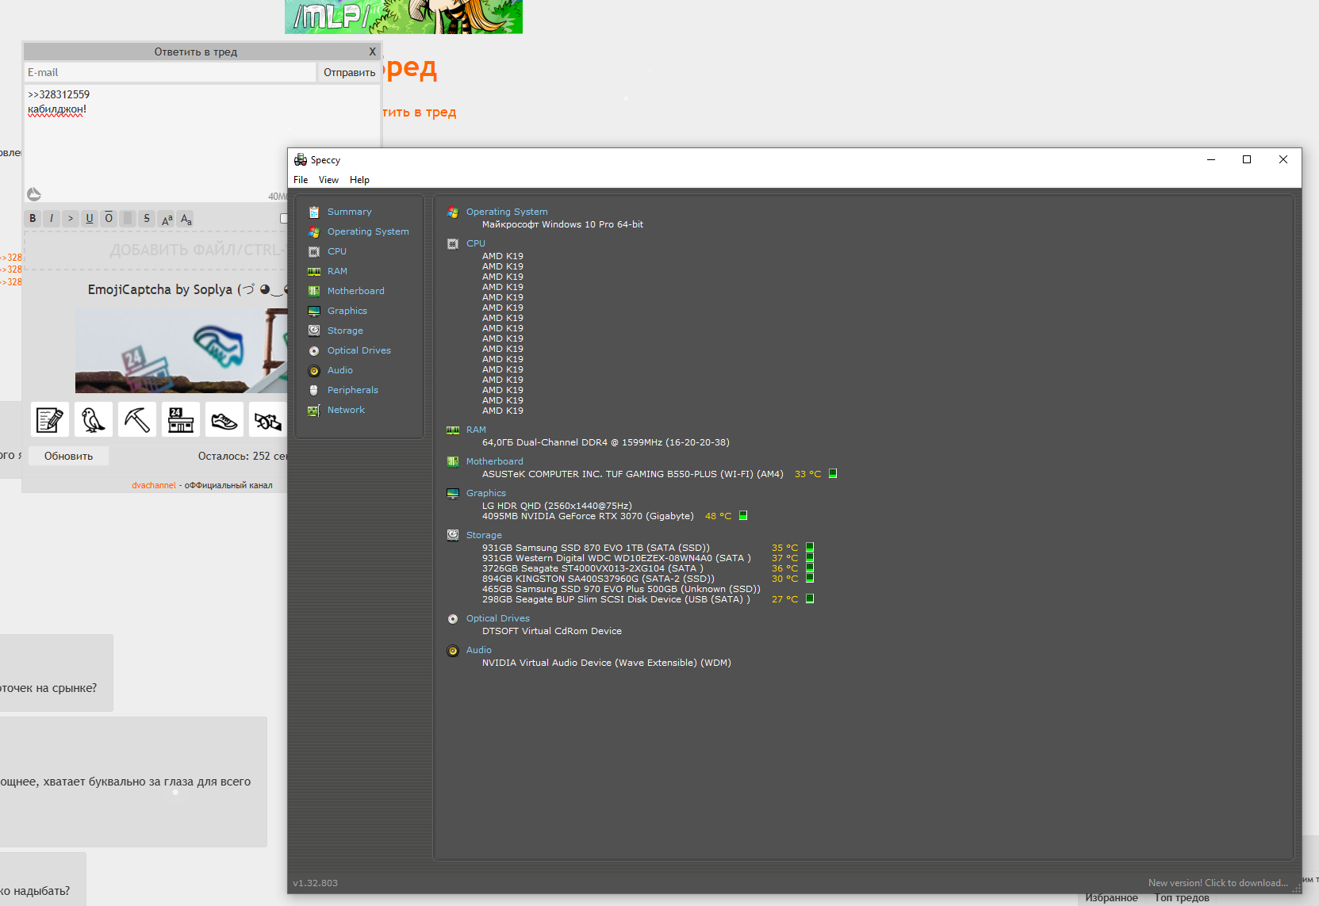This screenshot has height=906, width=1319.
Task: Open the File menu in Speccy
Action: click(301, 180)
